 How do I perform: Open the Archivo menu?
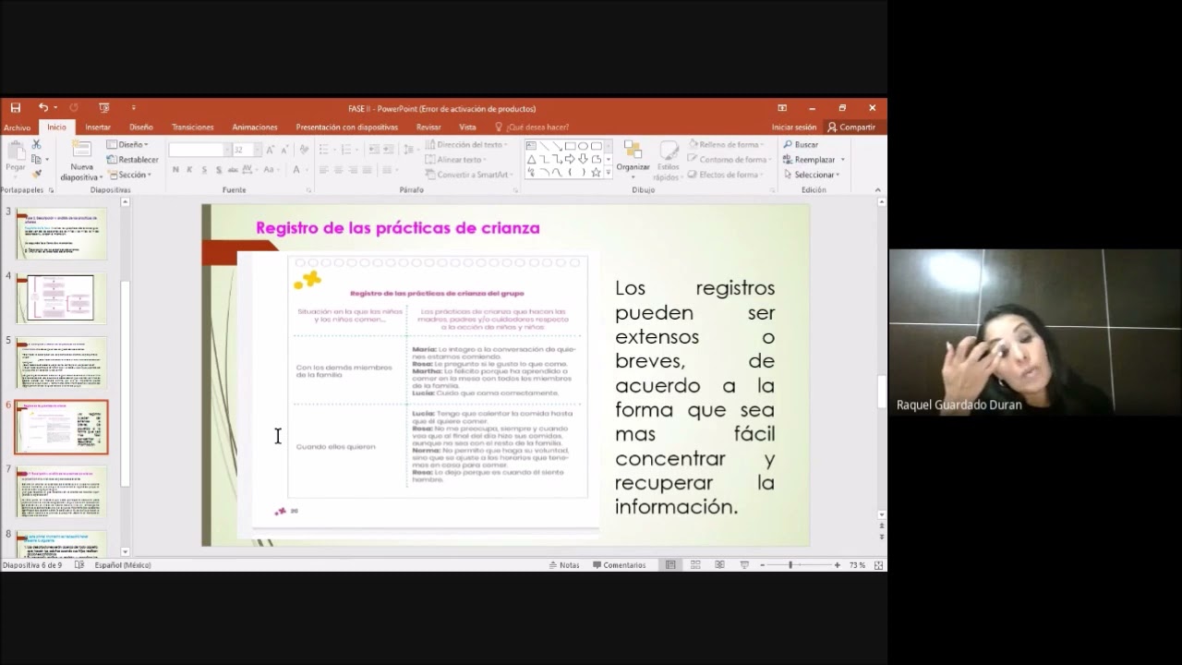tap(18, 127)
